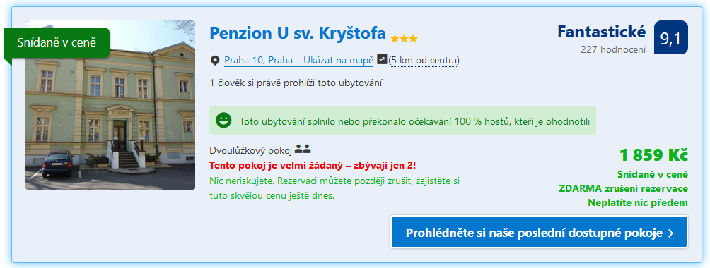
Task: Open the hotel building photo thumbnail
Action: (x=110, y=105)
